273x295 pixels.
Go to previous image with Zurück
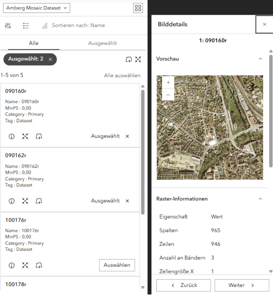pyautogui.click(x=184, y=285)
